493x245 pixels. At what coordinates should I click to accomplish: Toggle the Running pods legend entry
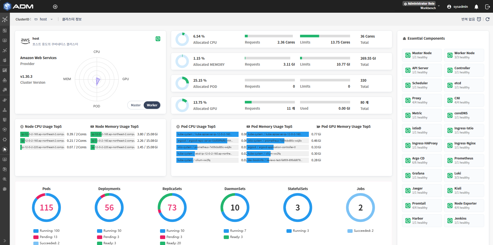point(46,231)
